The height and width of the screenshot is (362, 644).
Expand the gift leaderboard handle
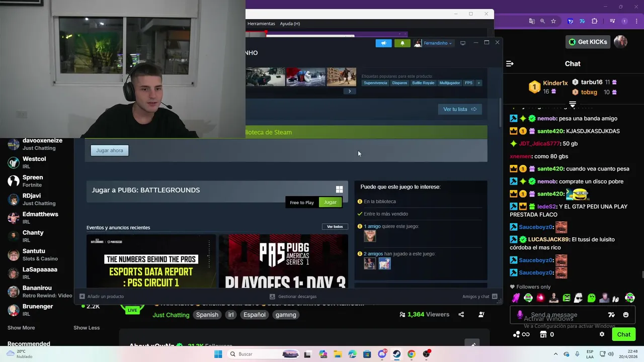pos(573,105)
